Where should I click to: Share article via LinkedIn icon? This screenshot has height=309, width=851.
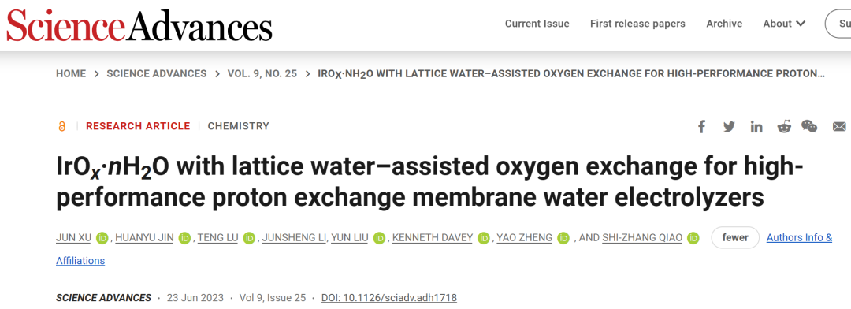pyautogui.click(x=756, y=127)
